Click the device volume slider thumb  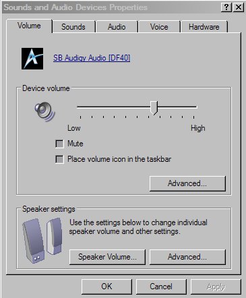pyautogui.click(x=154, y=108)
